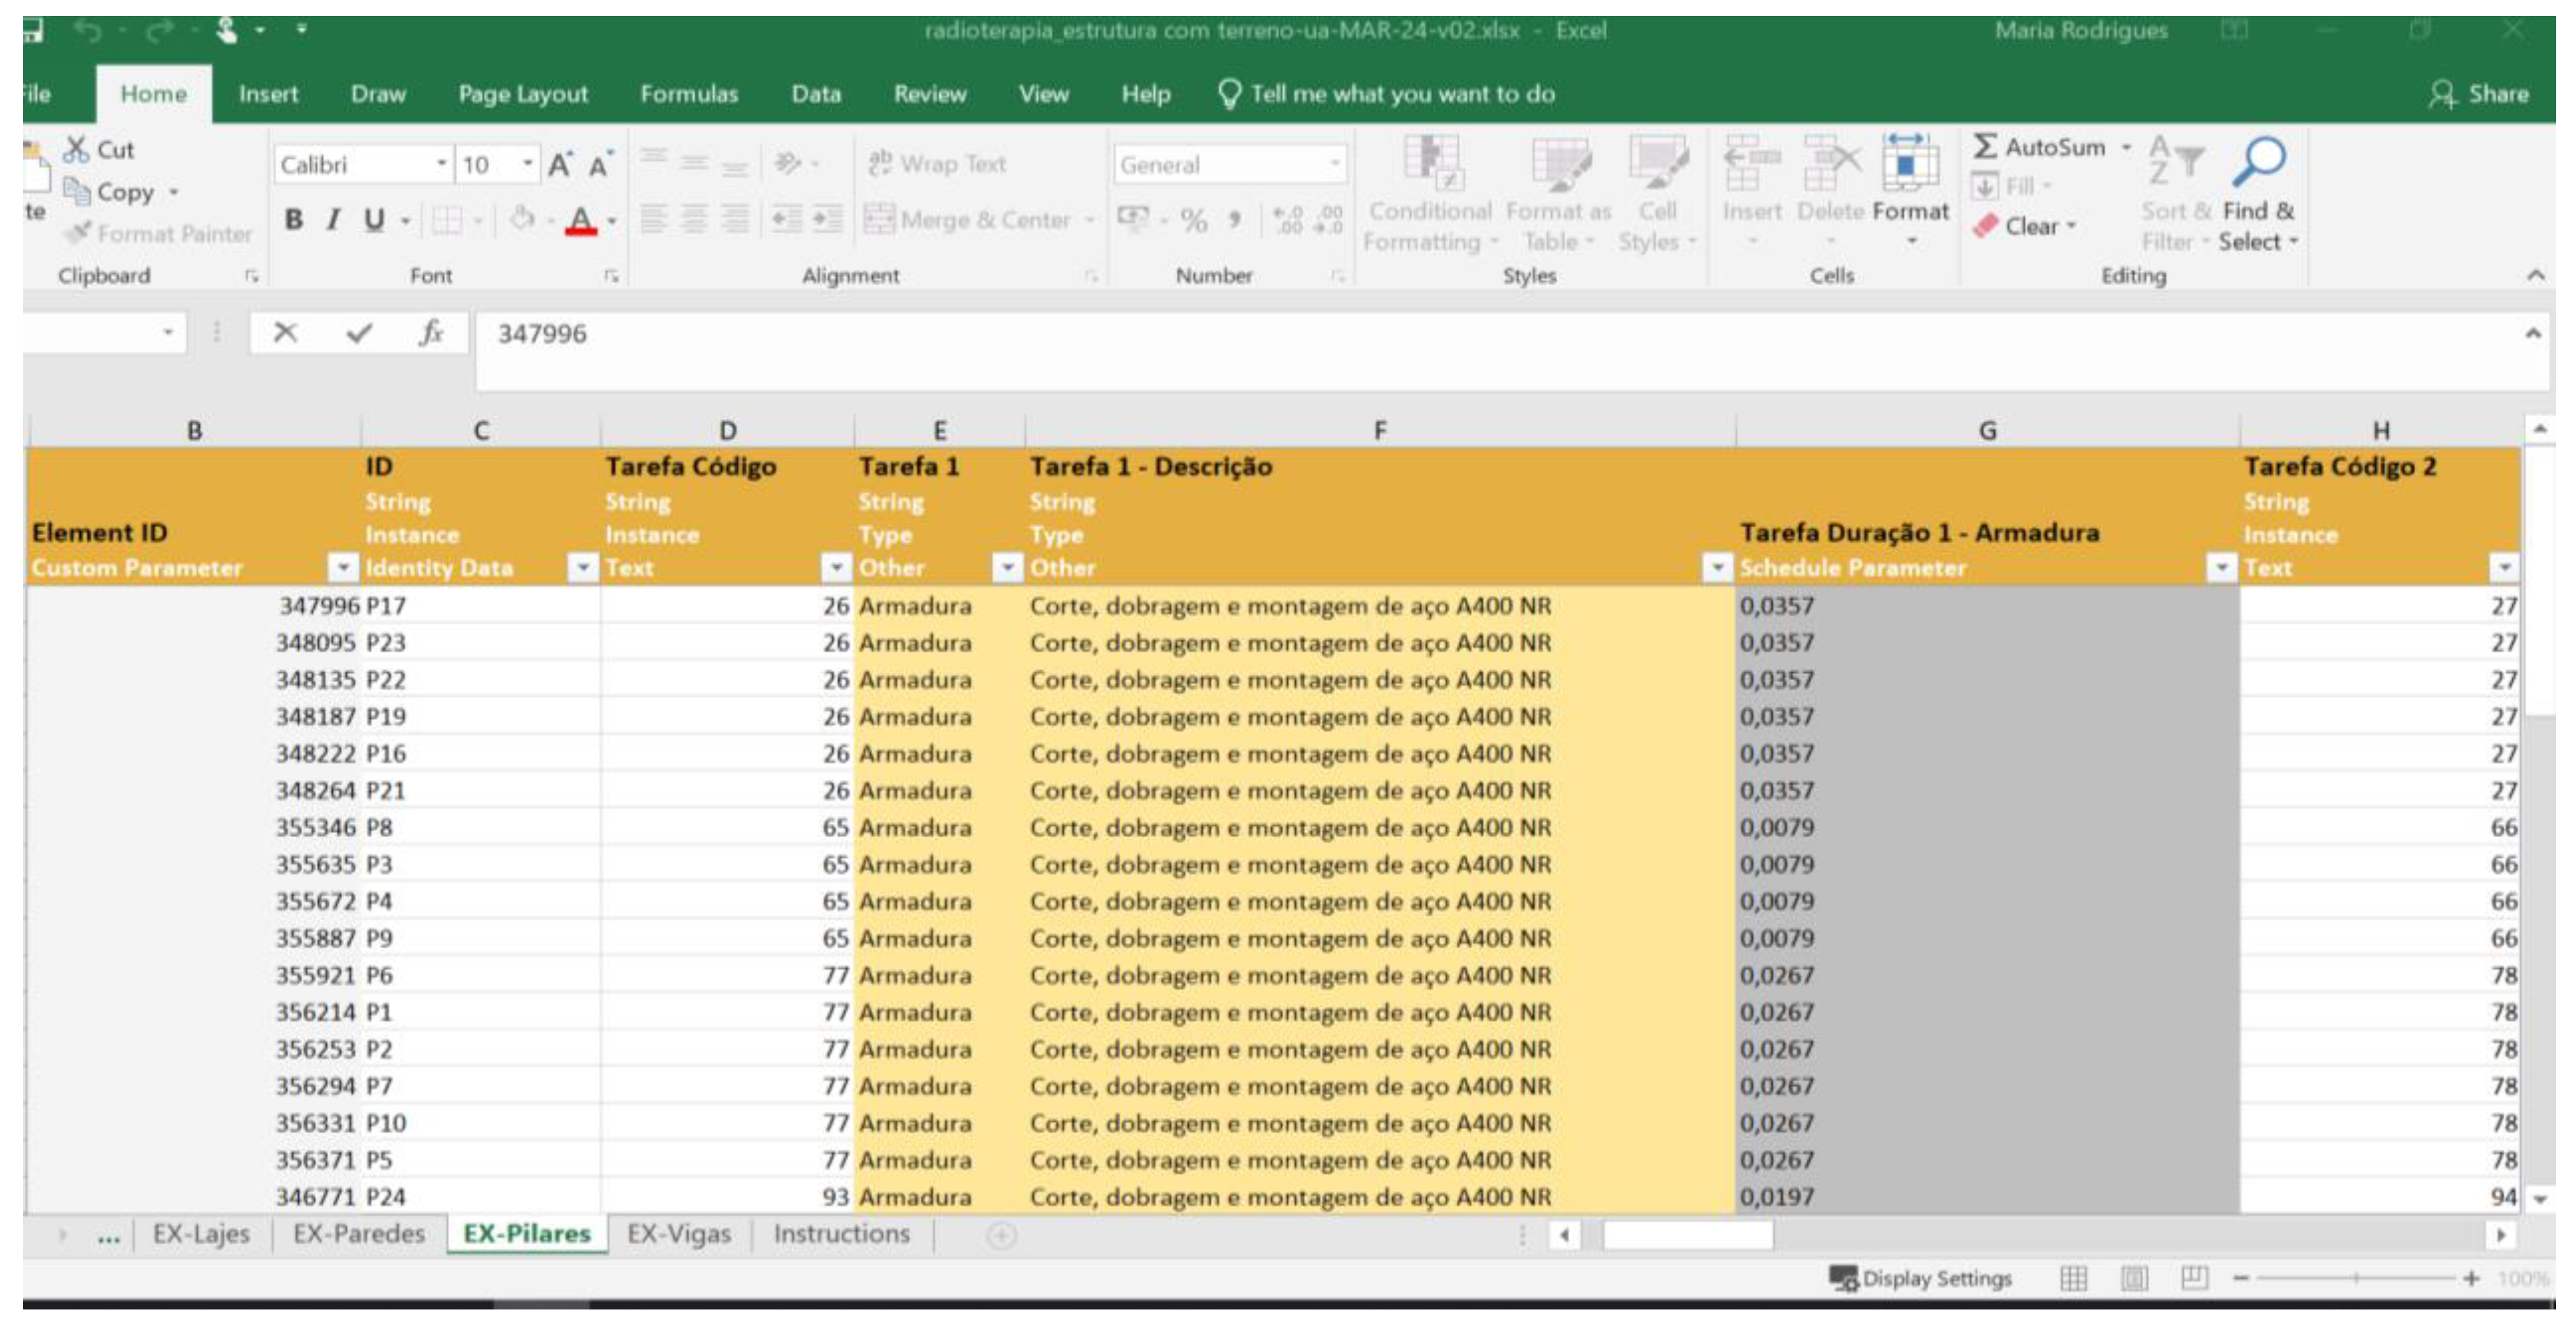Screen dimensions: 2576x1328
Task: Click the Cut scissors icon
Action: click(76, 150)
